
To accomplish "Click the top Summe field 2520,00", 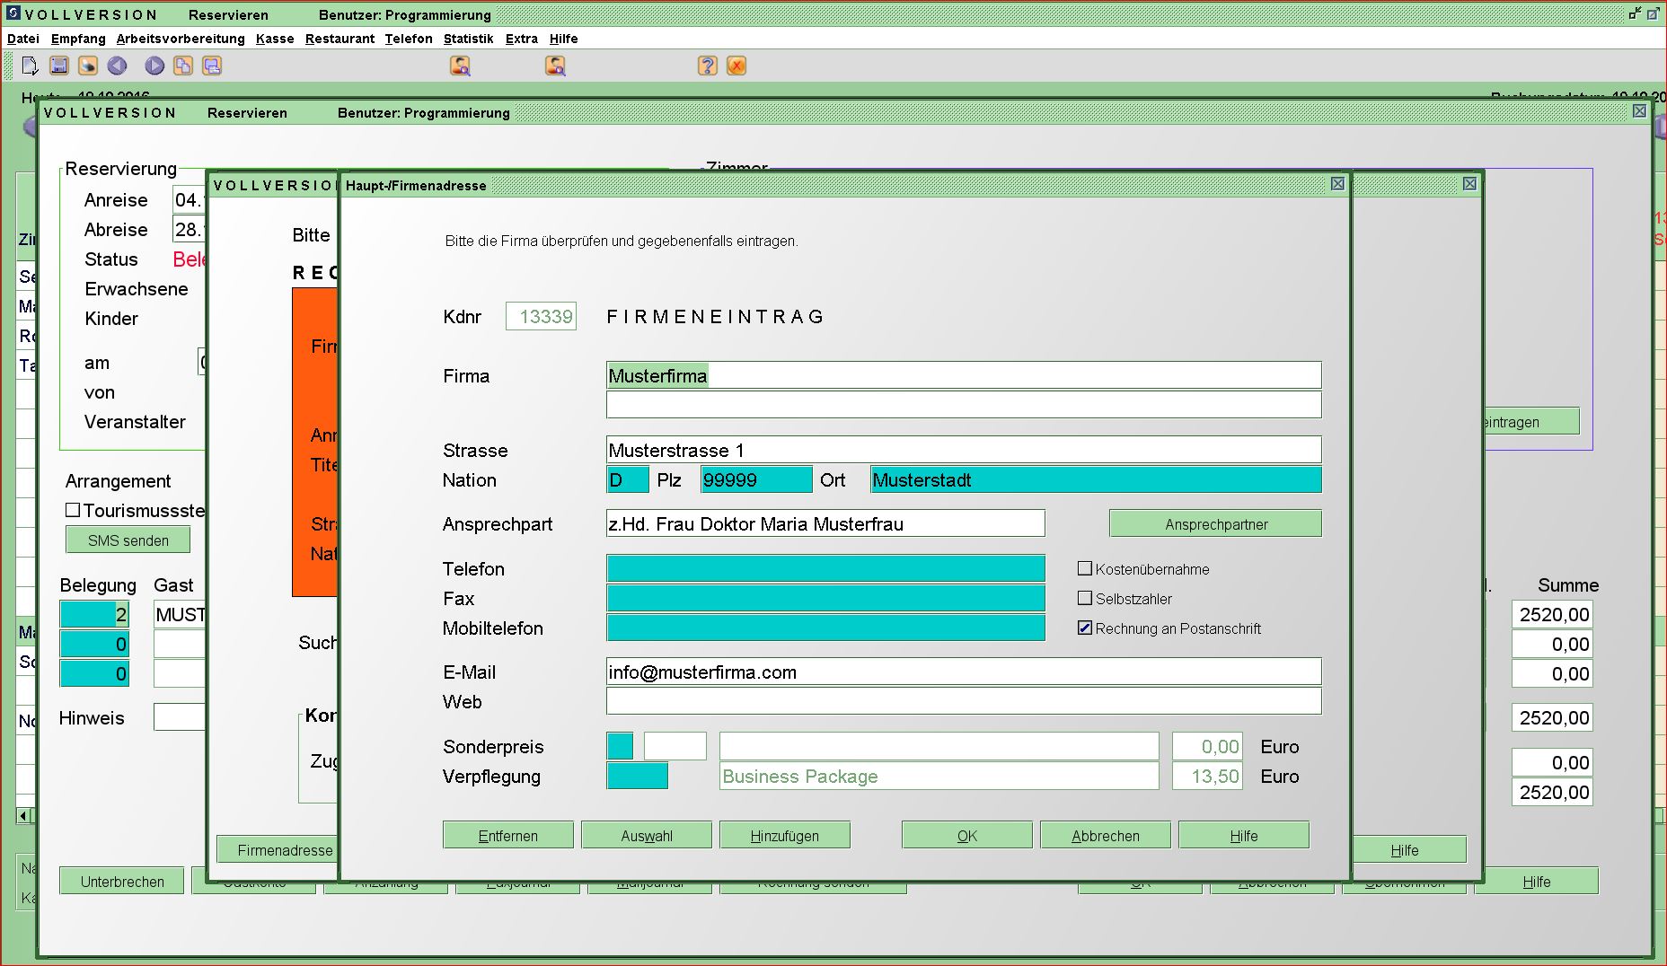I will [1552, 614].
